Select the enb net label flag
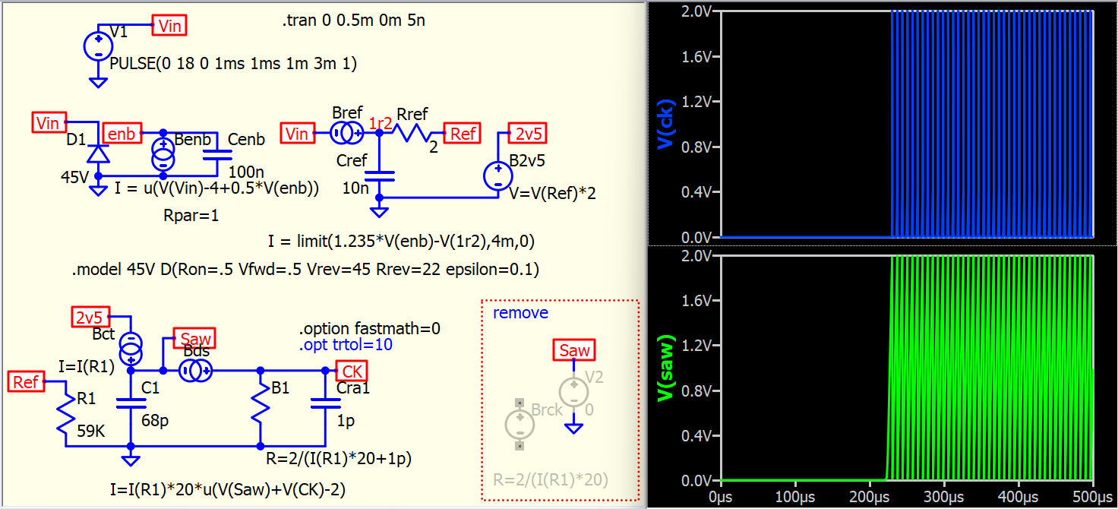The height and width of the screenshot is (509, 1118). [122, 134]
